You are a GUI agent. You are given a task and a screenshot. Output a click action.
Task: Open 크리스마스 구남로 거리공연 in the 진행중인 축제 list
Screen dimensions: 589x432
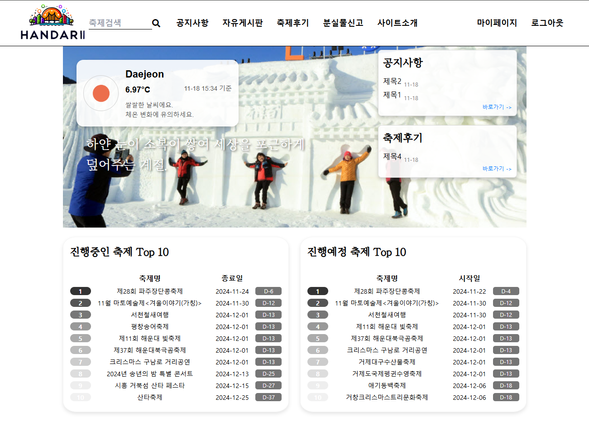coord(150,362)
